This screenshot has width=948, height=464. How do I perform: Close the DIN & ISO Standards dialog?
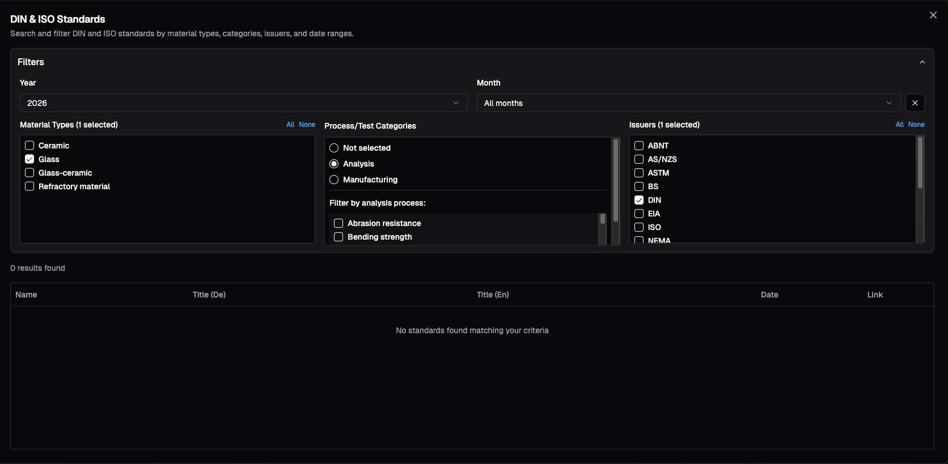pyautogui.click(x=933, y=15)
